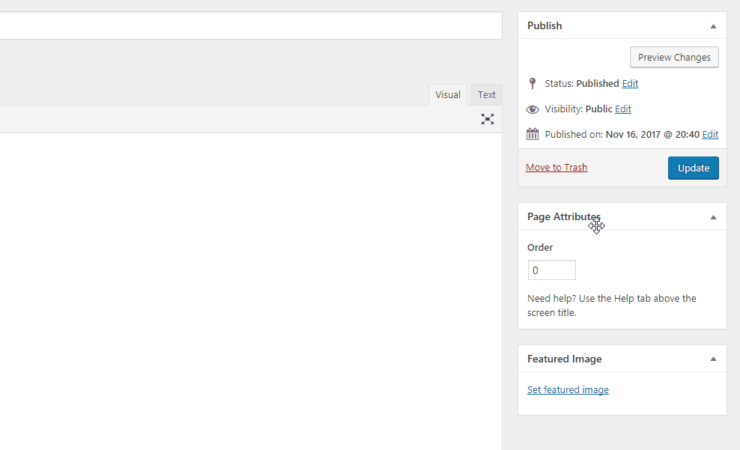Click inside the editor content area
Image resolution: width=740 pixels, height=450 pixels.
click(x=247, y=285)
